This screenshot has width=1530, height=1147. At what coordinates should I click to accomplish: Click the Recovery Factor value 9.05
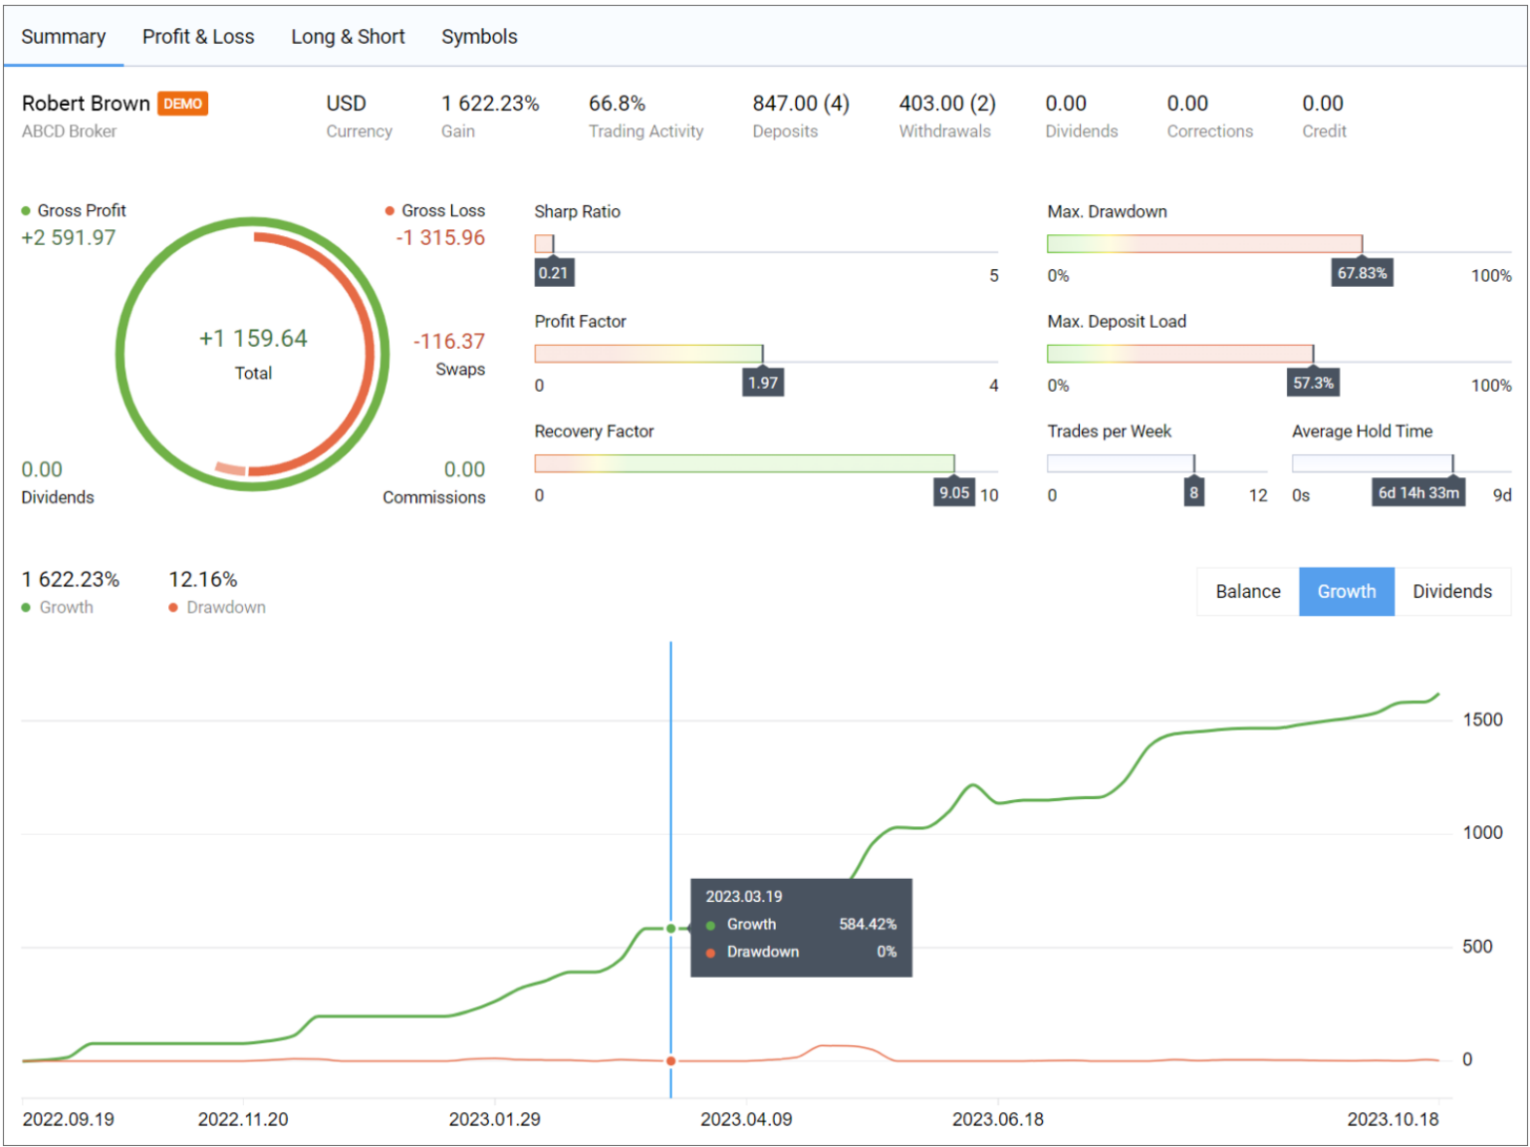953,493
